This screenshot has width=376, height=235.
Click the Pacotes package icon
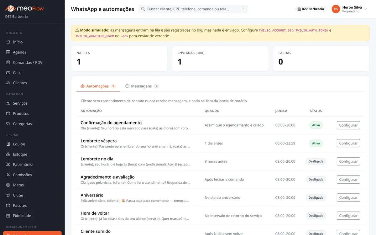tap(8, 206)
